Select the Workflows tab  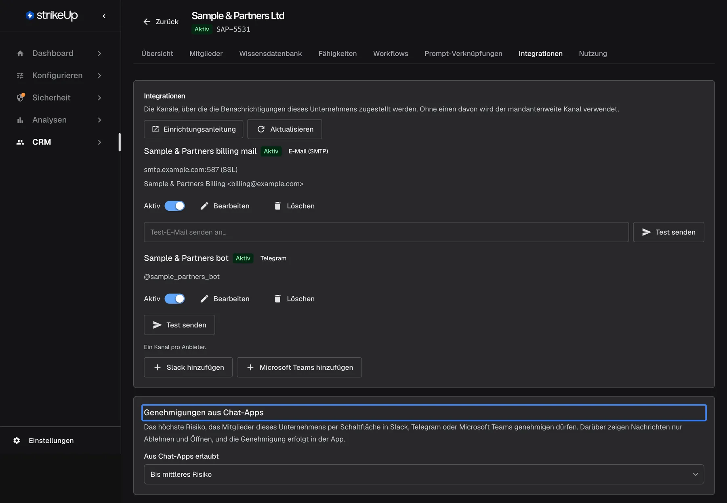[391, 54]
